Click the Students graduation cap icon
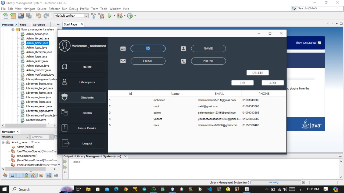Viewport: 344px width, 193px height. point(64,97)
